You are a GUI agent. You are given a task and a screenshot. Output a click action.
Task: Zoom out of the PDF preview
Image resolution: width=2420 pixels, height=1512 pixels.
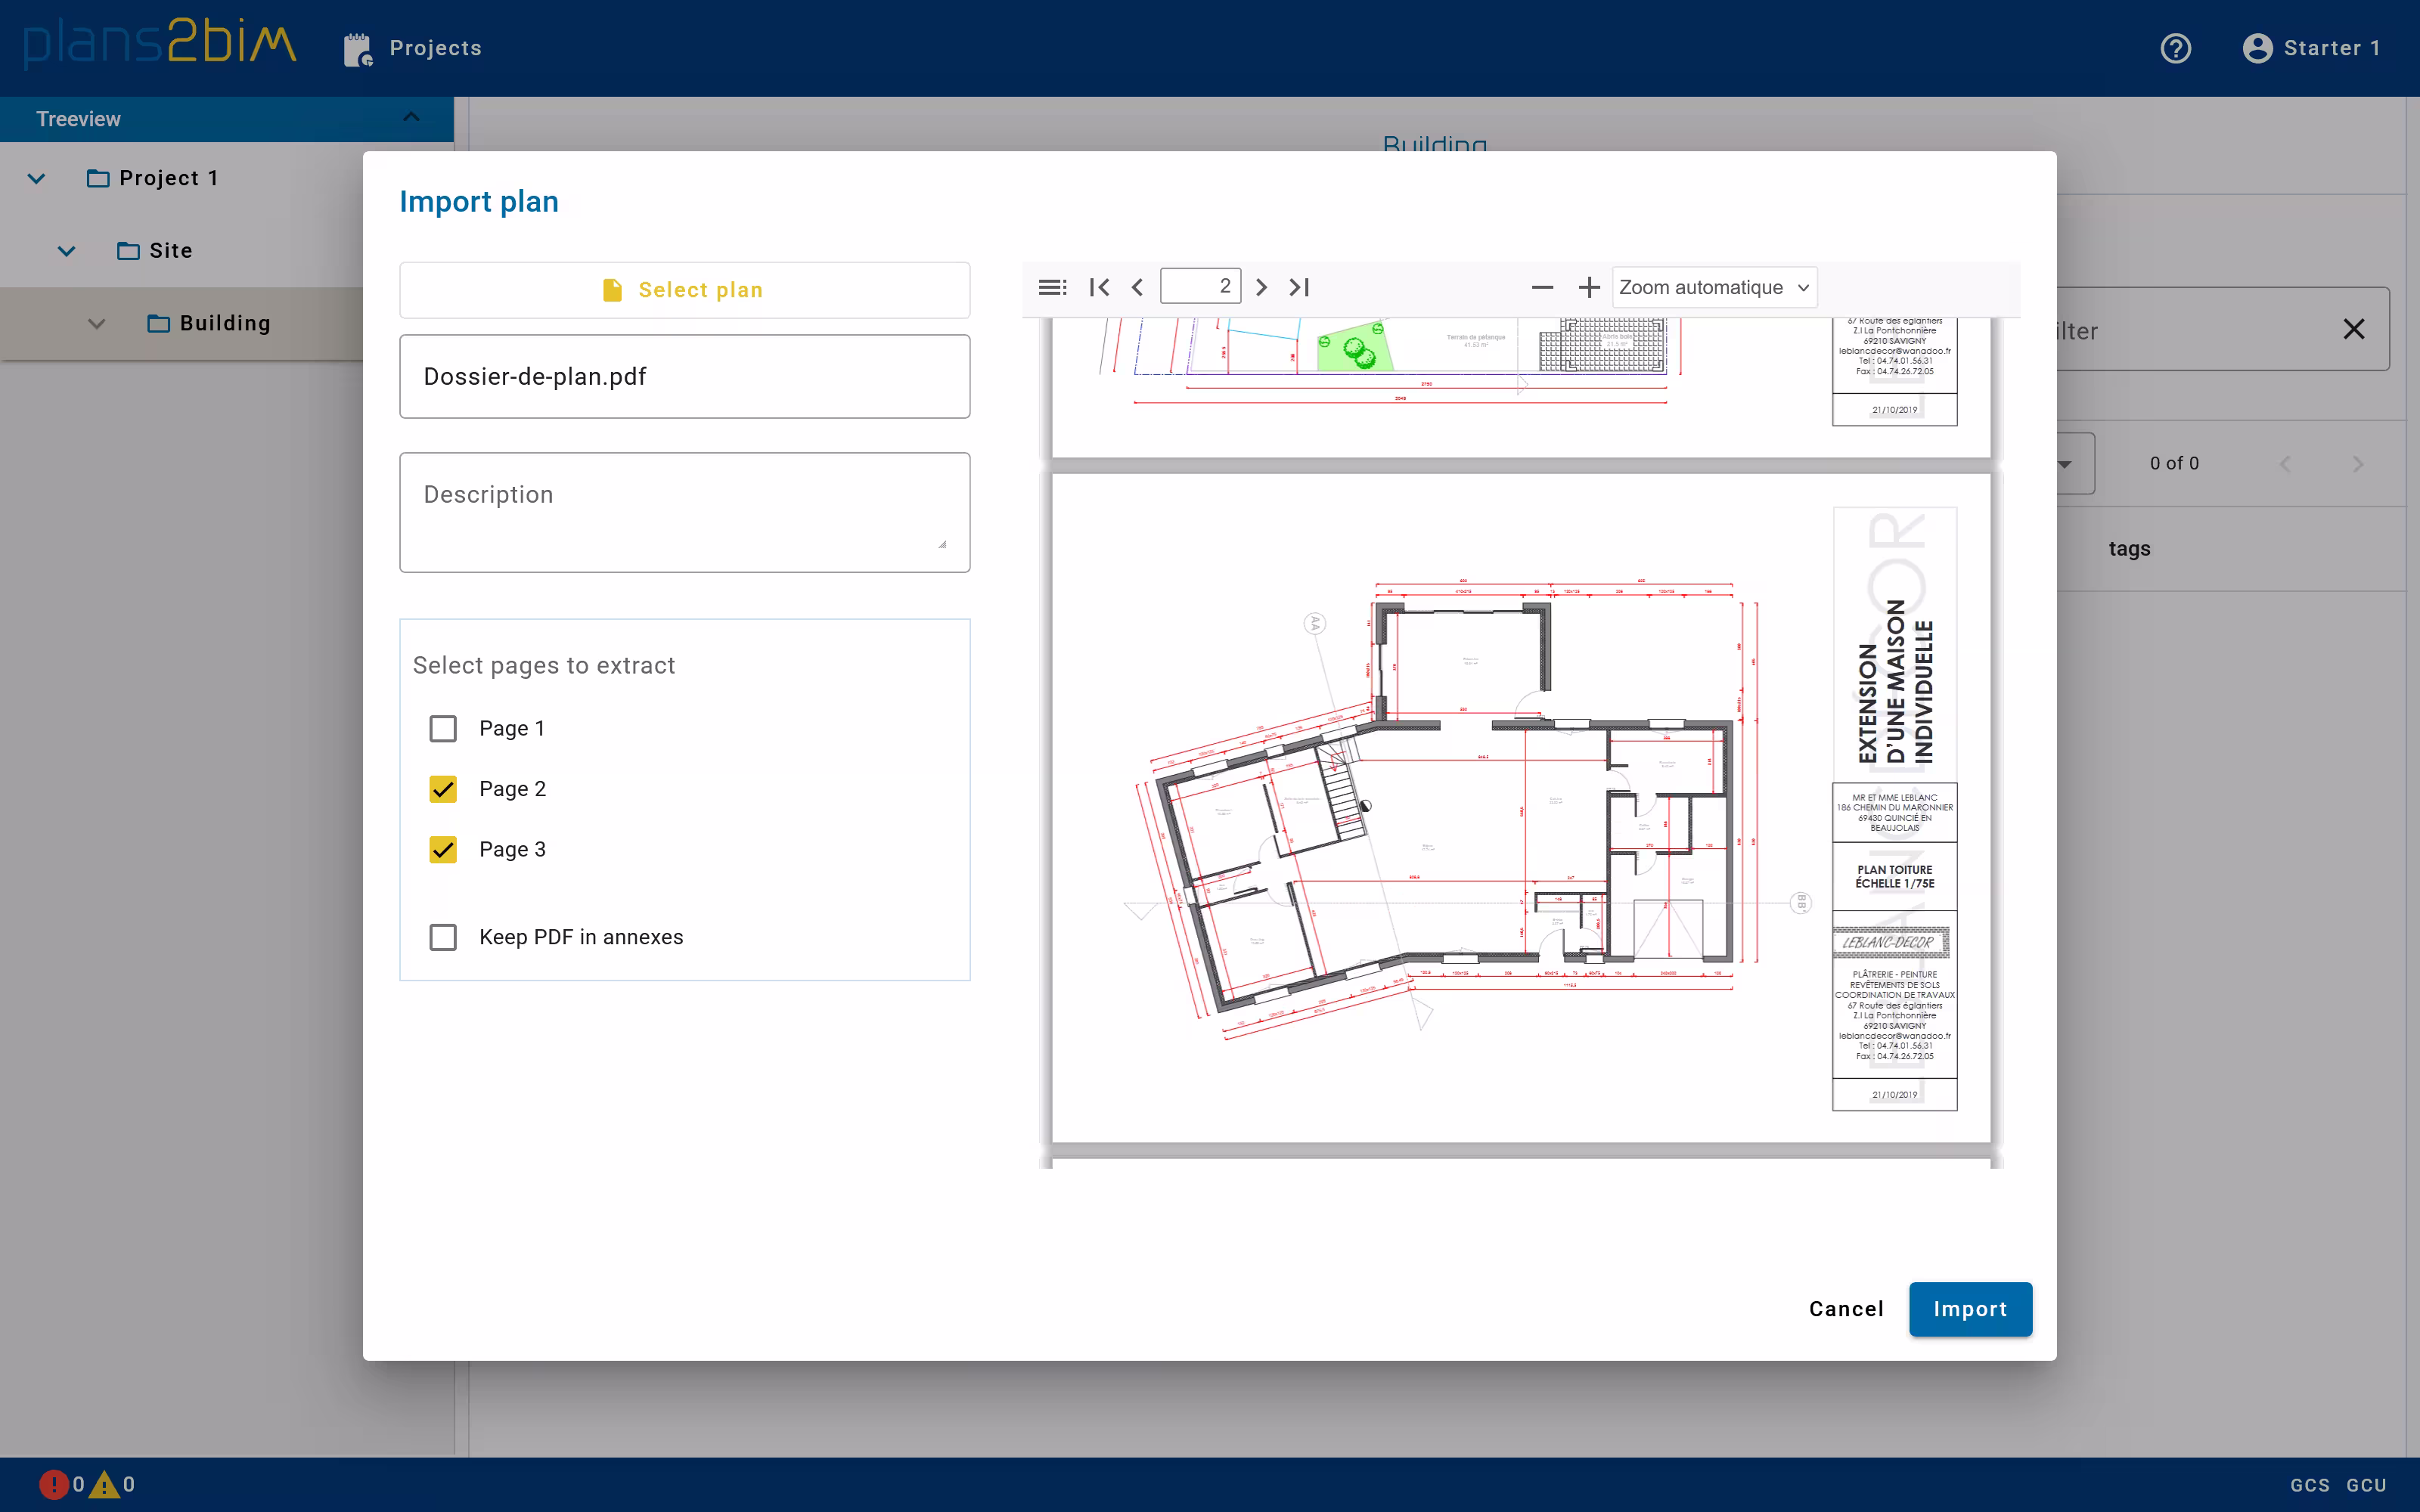[1542, 287]
